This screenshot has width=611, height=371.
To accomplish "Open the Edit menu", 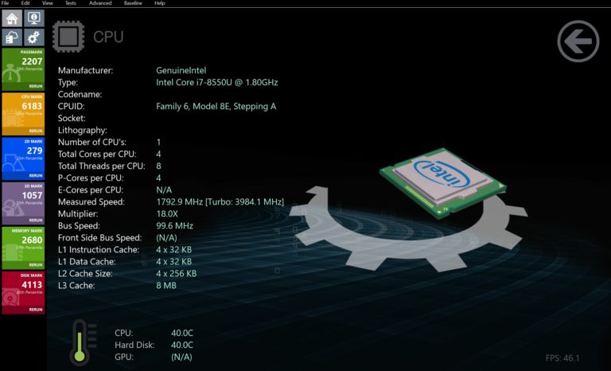I will click(x=25, y=3).
